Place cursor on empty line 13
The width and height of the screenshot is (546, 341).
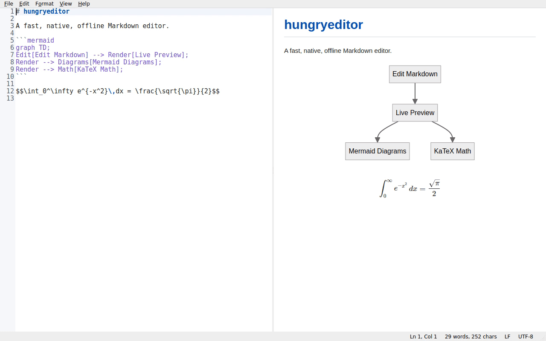click(x=143, y=98)
